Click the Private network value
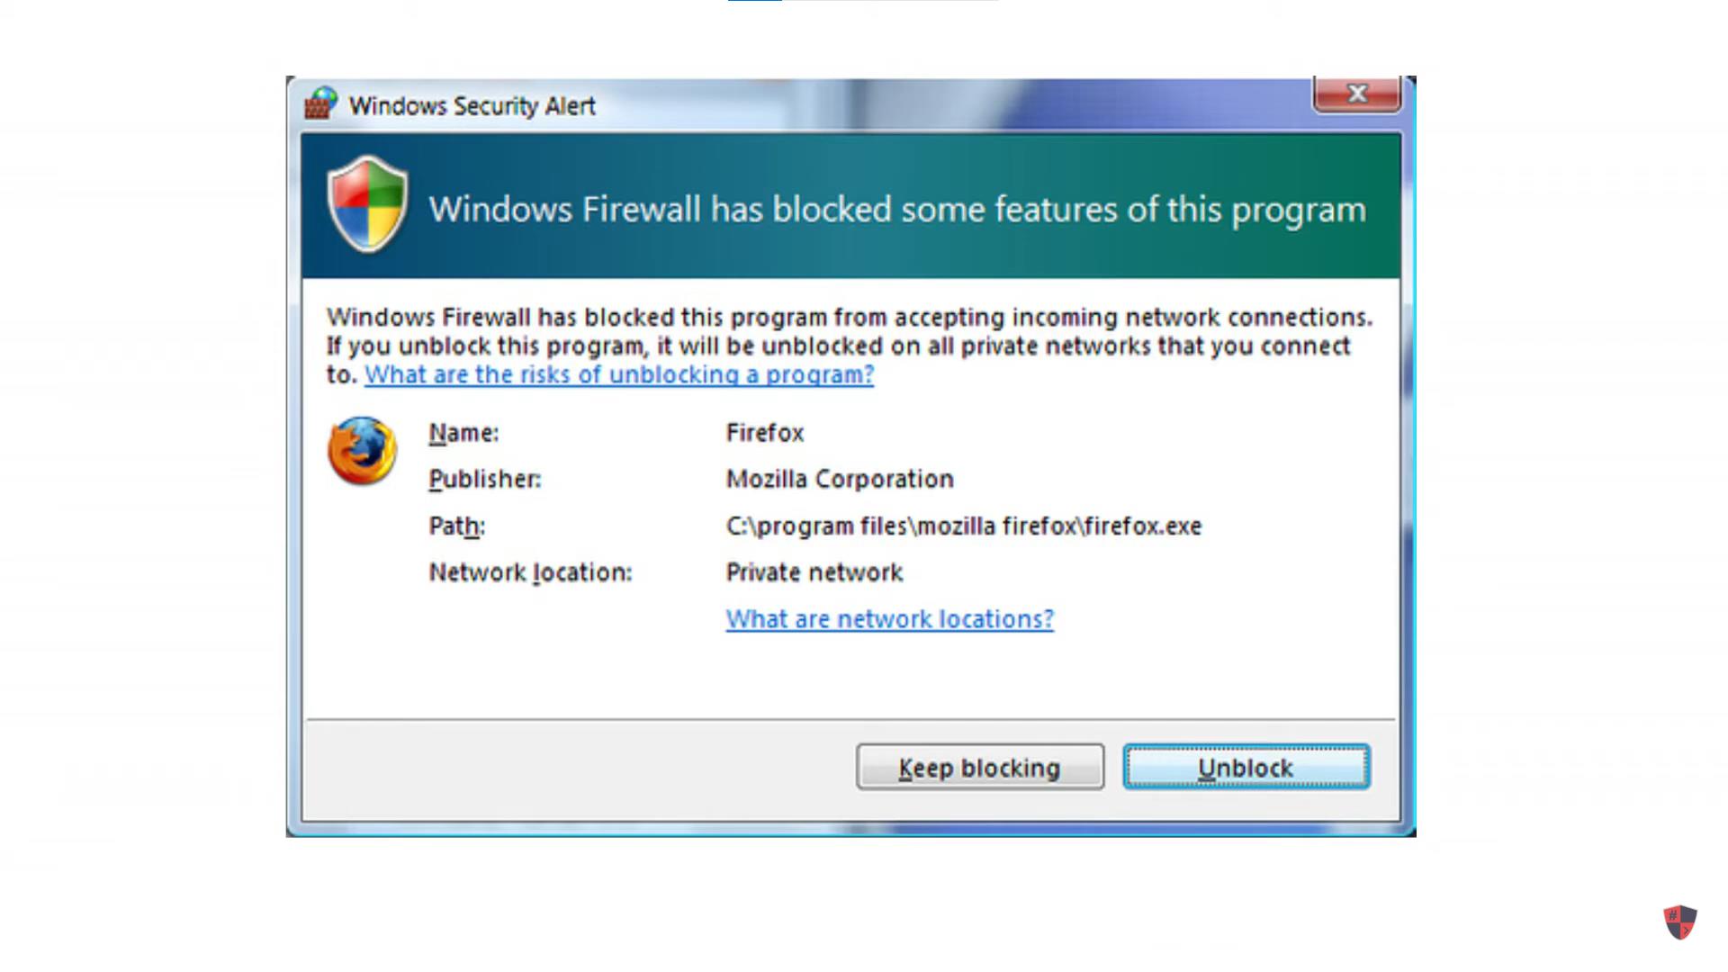The width and height of the screenshot is (1728, 972). click(x=814, y=572)
